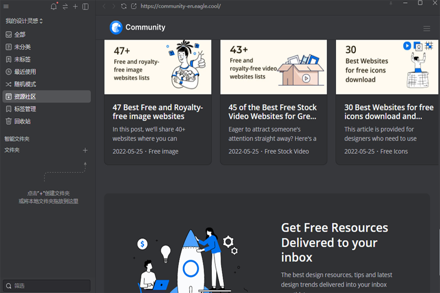The height and width of the screenshot is (293, 440).
Task: Open 回收站 trash in sidebar
Action: point(22,121)
